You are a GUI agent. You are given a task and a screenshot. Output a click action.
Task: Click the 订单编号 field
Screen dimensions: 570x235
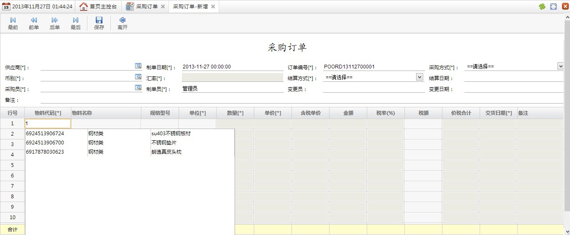(x=373, y=67)
